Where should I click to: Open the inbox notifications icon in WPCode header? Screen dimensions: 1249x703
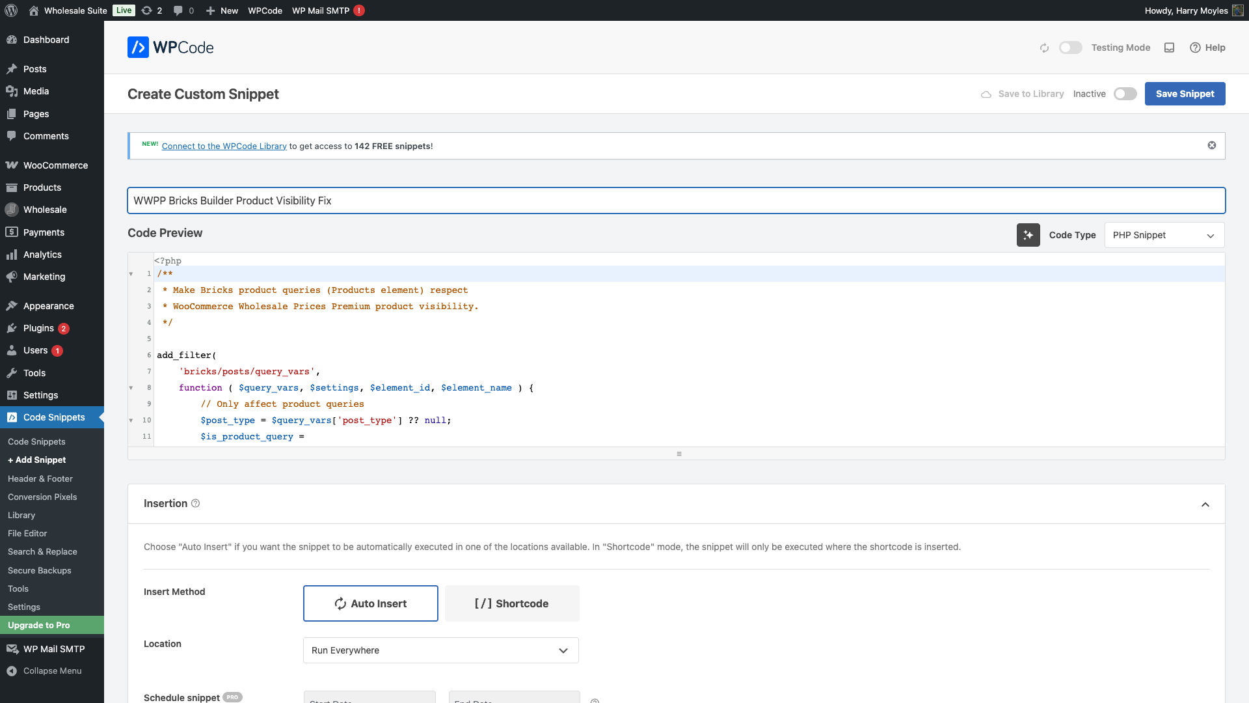(1170, 48)
